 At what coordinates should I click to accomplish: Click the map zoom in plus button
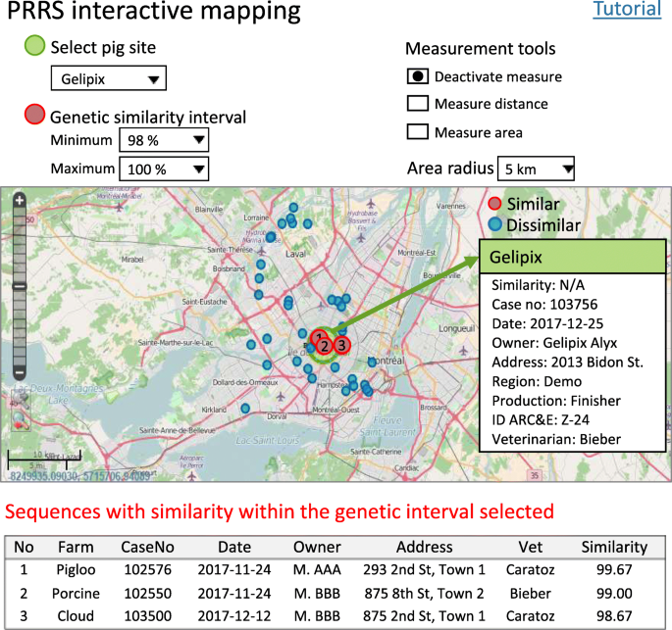click(x=19, y=200)
